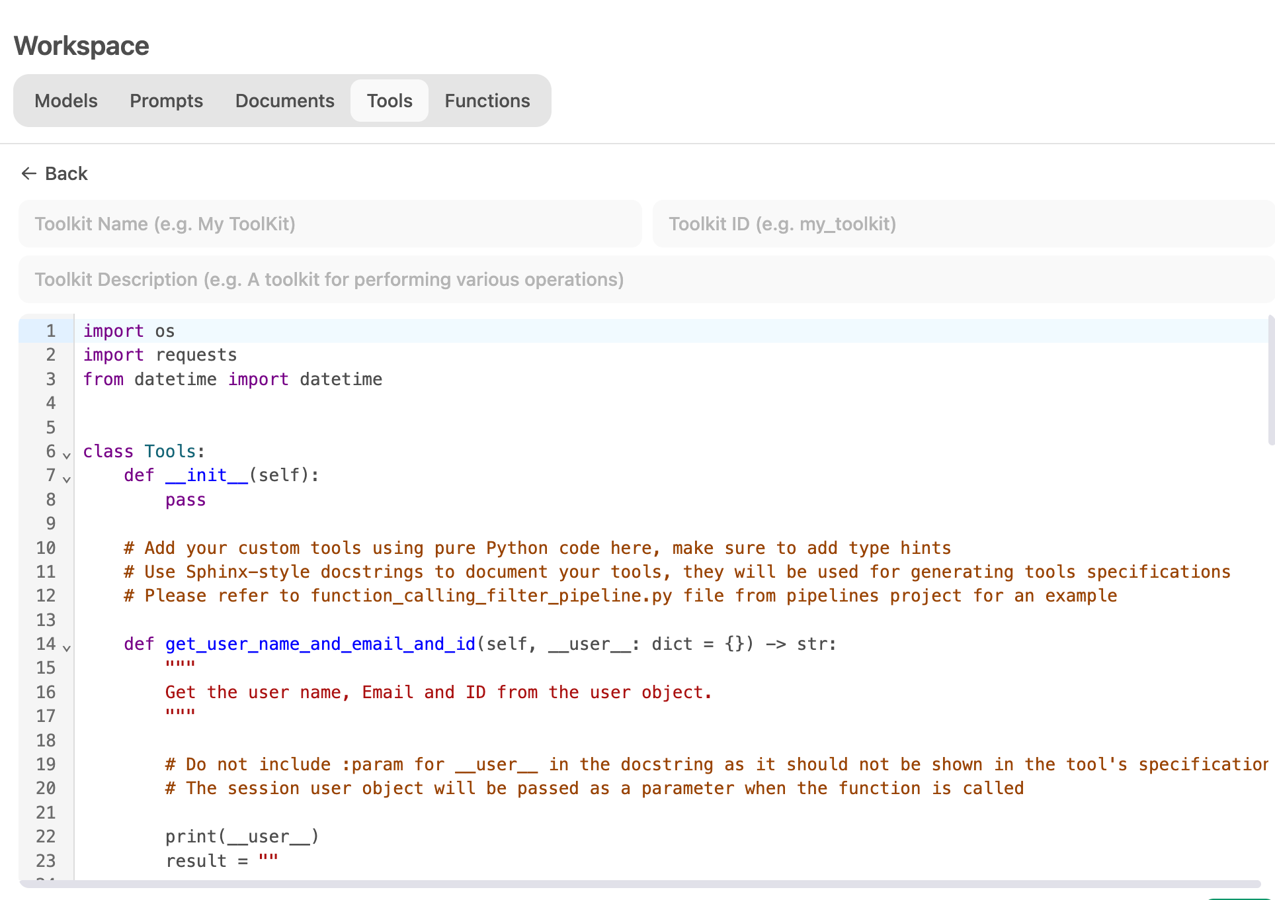
Task: Click the horizontal scrollbar under the code
Action: click(639, 884)
